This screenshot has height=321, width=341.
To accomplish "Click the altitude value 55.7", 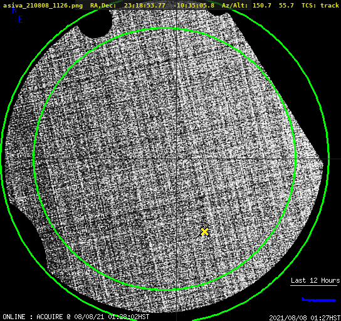I will tap(286, 6).
